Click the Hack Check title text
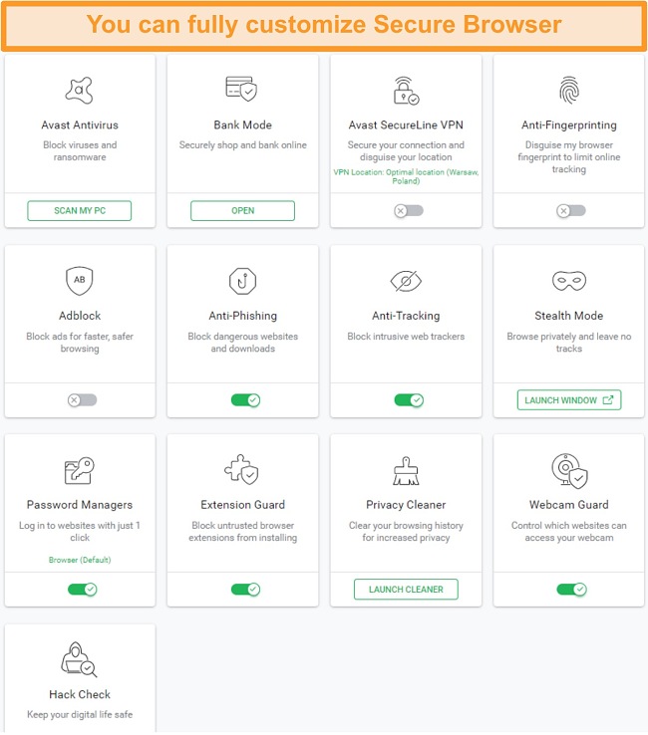 pyautogui.click(x=80, y=695)
